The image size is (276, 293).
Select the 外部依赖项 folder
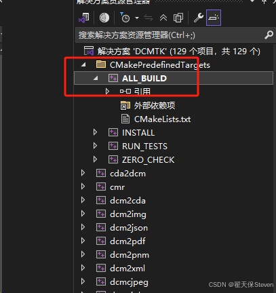click(x=155, y=106)
